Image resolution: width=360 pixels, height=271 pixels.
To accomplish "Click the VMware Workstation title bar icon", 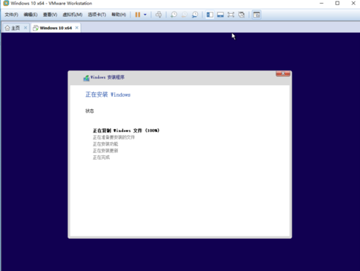I will coord(6,3).
